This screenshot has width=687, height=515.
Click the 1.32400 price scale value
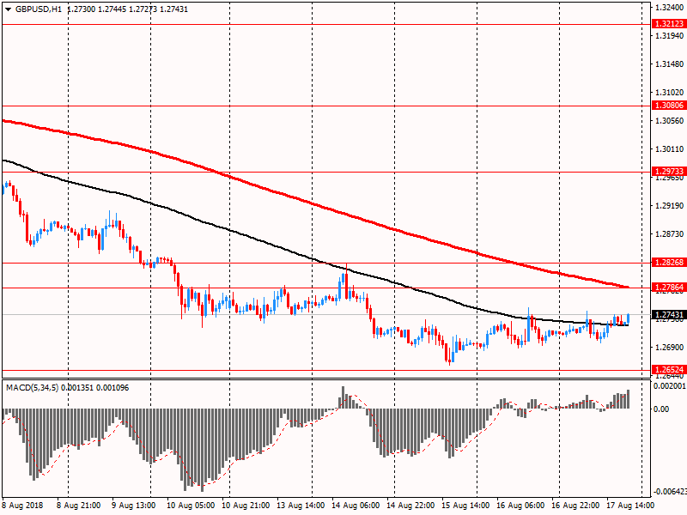tap(670, 8)
